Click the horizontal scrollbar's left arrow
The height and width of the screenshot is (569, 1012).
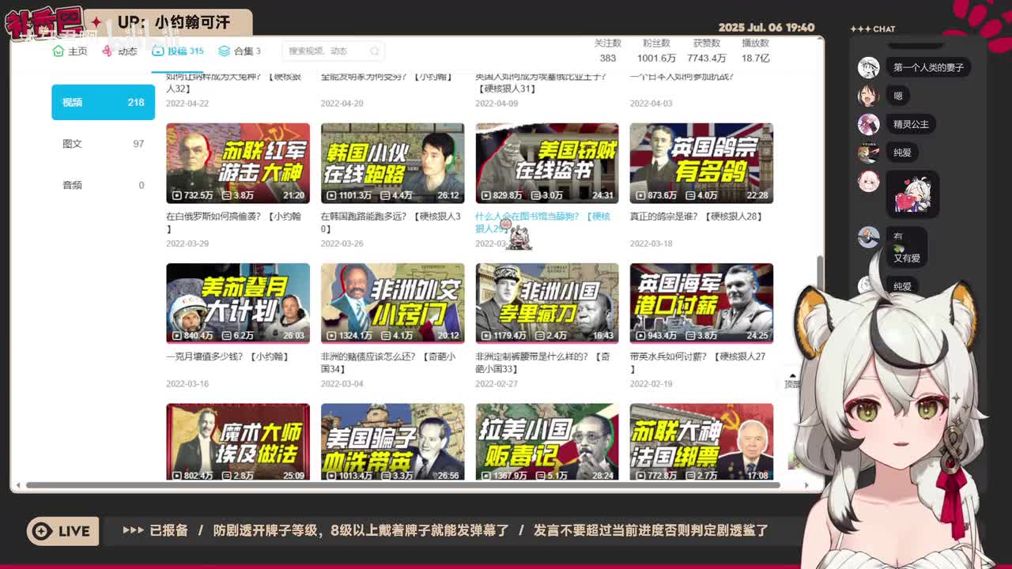coord(17,485)
